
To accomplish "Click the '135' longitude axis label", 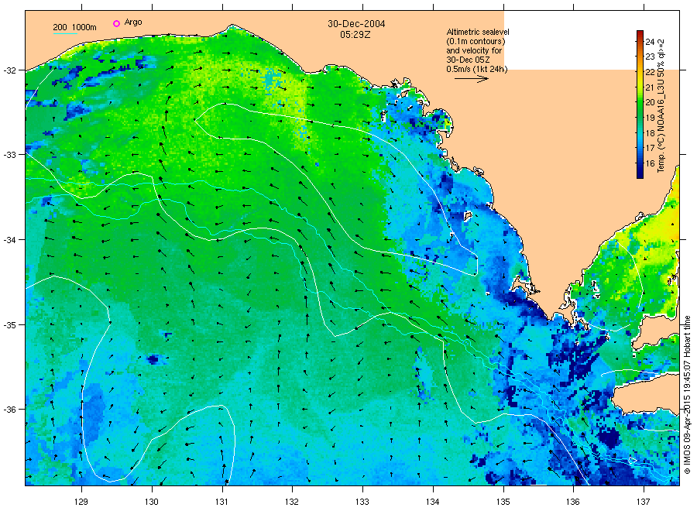I will (503, 502).
